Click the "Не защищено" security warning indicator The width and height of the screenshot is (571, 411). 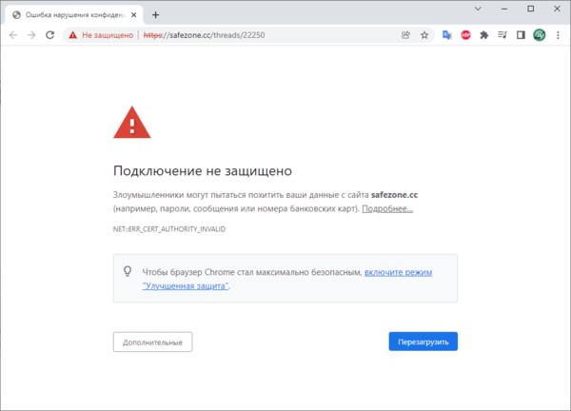(x=102, y=35)
